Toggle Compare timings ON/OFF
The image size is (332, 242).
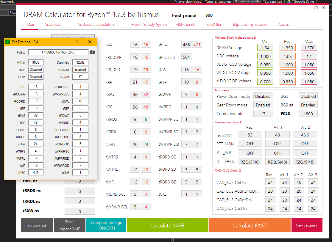[x=106, y=225]
